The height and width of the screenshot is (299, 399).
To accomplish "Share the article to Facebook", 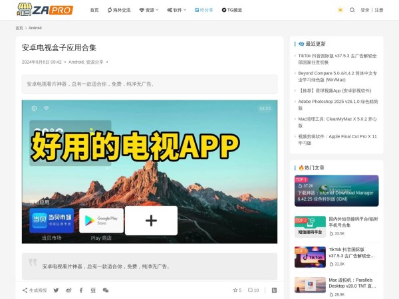I will 81,290.
